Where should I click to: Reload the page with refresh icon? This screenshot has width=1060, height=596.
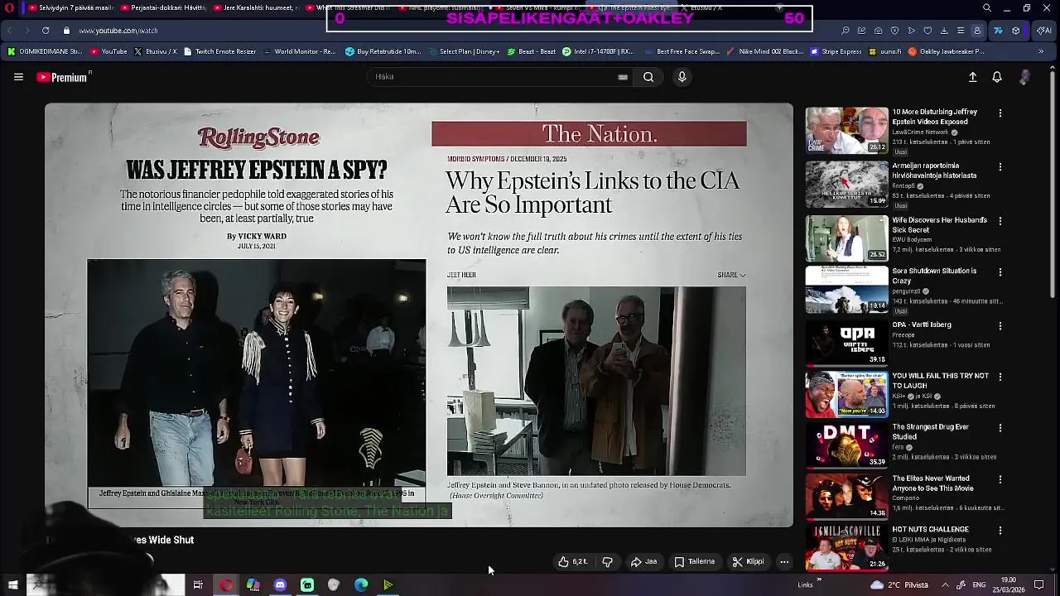tap(46, 31)
